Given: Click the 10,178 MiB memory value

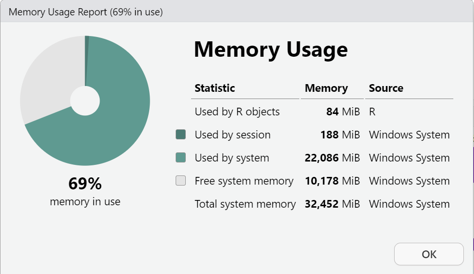Looking at the screenshot, I should [x=332, y=181].
